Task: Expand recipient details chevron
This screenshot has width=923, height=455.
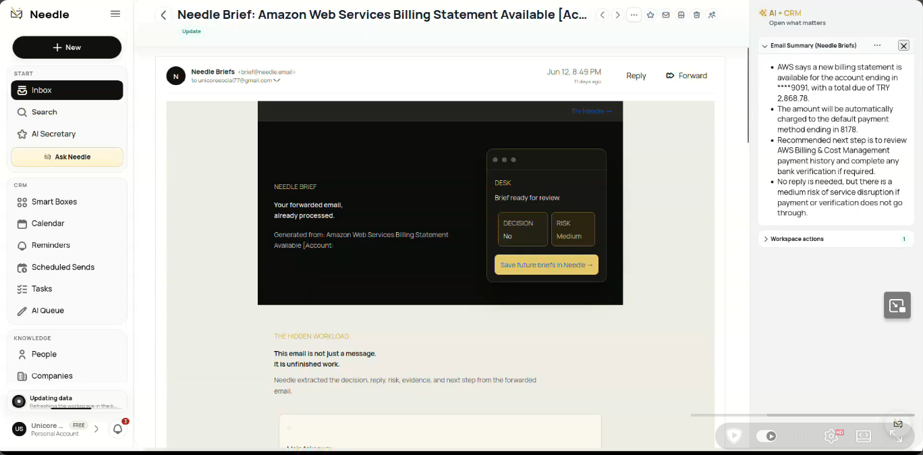Action: click(277, 80)
